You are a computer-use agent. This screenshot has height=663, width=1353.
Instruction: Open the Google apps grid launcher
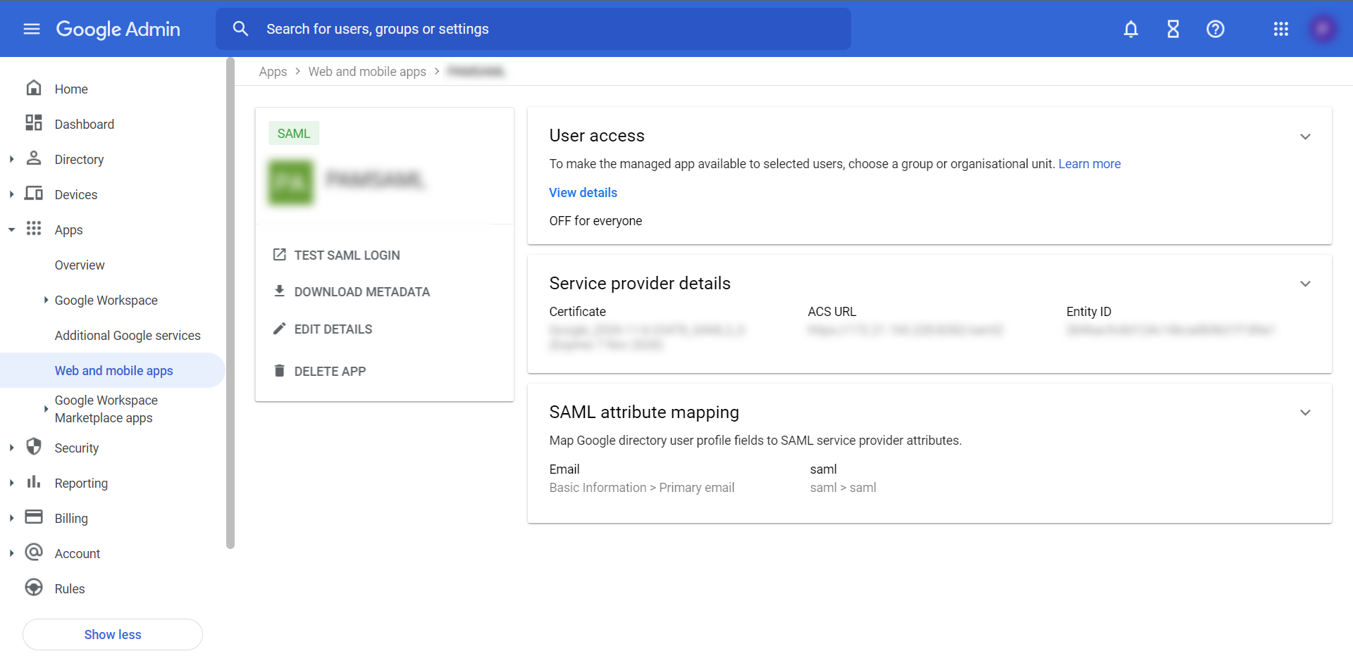(x=1281, y=29)
